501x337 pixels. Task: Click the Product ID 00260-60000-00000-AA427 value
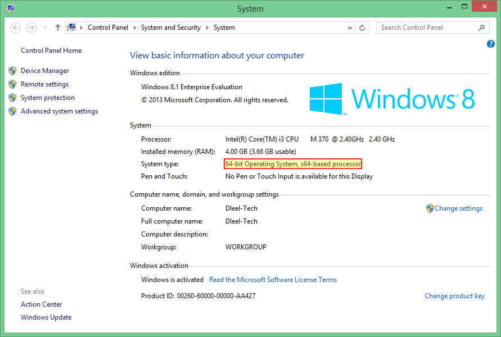(x=216, y=296)
